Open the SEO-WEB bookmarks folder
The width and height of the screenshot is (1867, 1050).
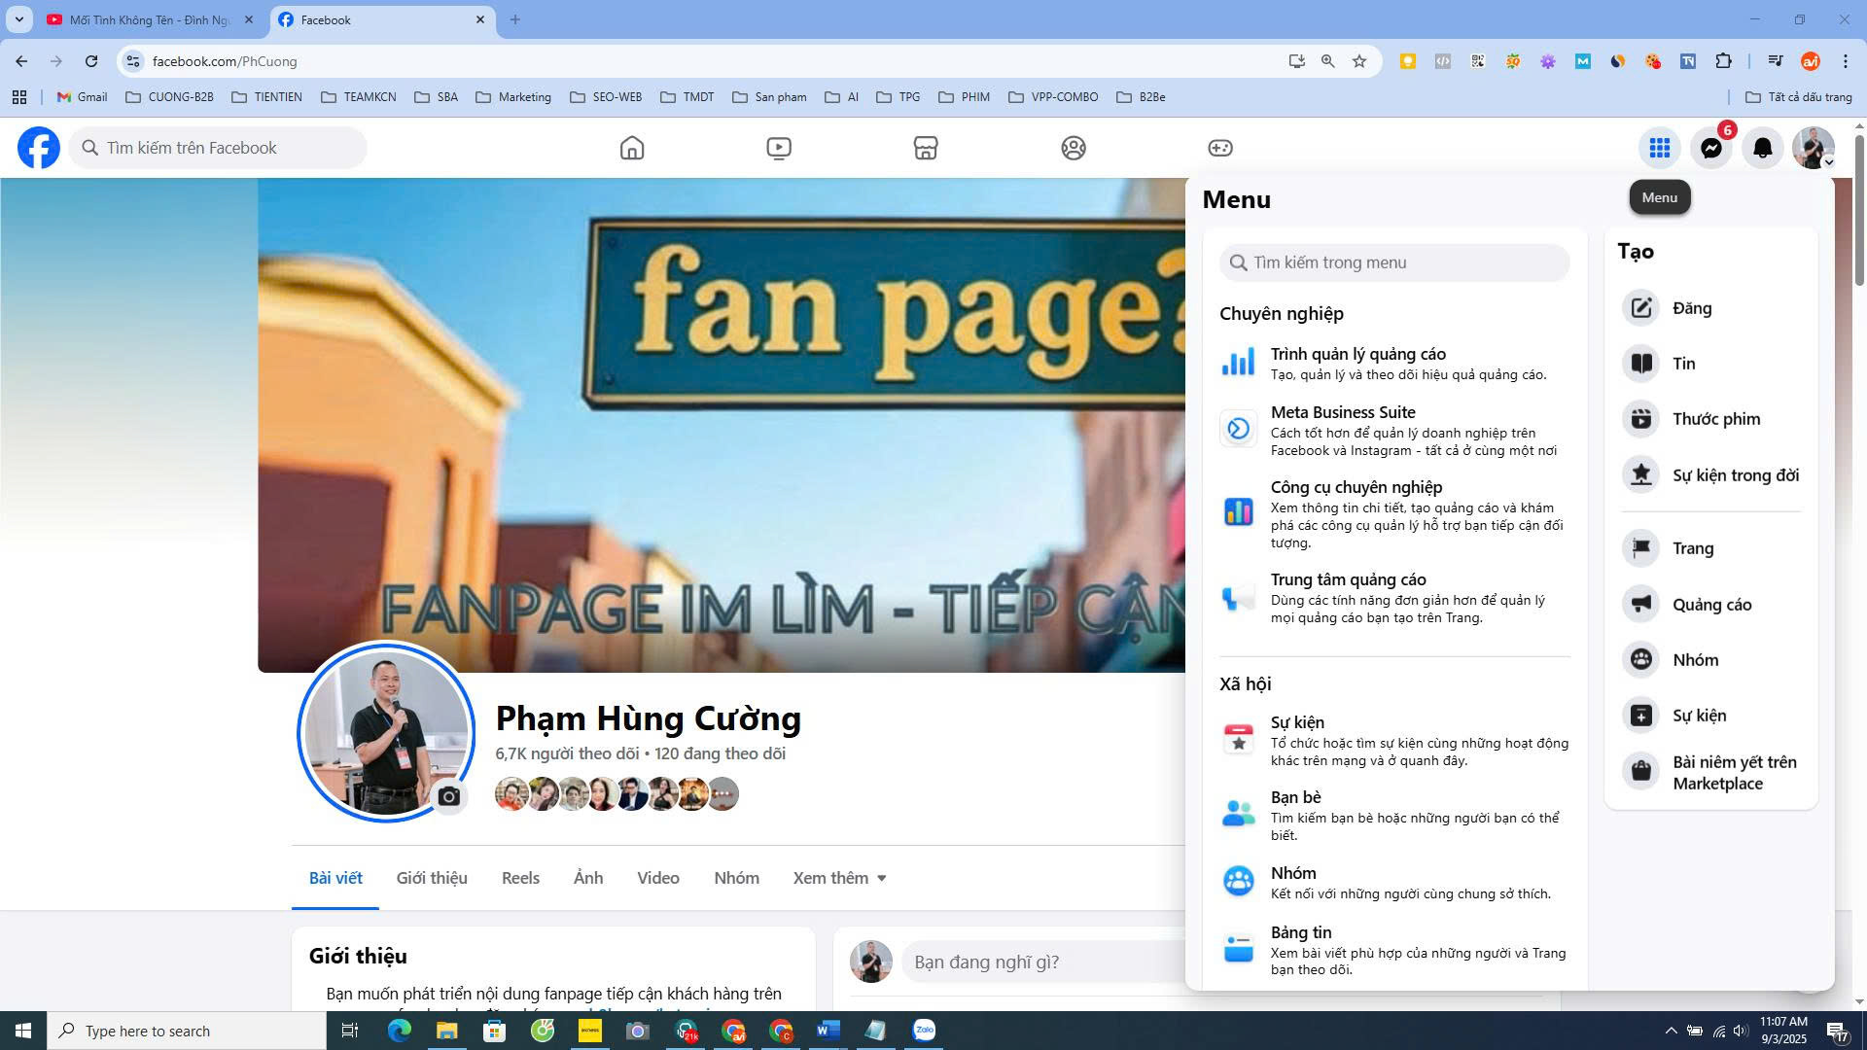[x=606, y=97]
